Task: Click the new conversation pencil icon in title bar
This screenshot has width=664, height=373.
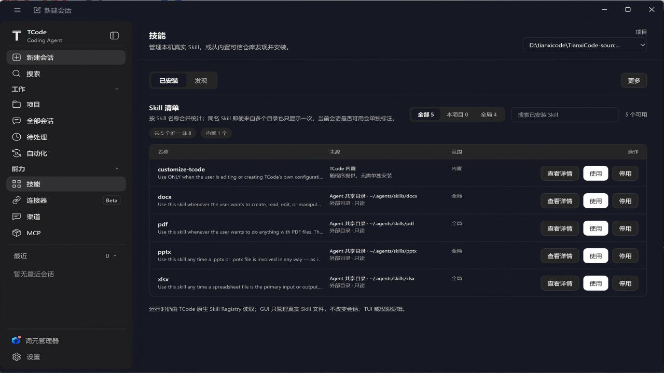Action: (x=37, y=10)
